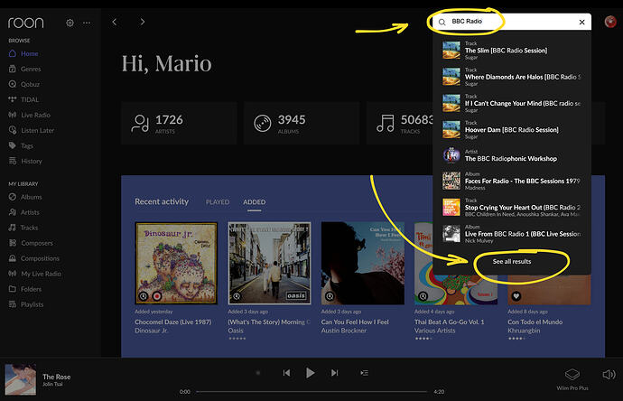Open the user profile avatar
The width and height of the screenshot is (623, 401).
click(610, 22)
